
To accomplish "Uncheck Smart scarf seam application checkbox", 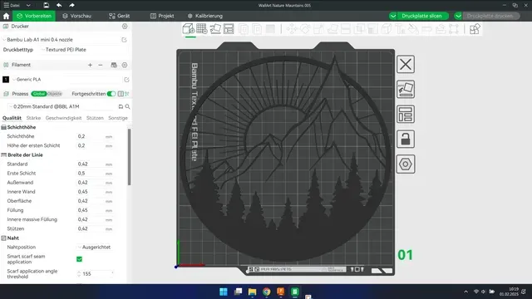I will click(80, 259).
